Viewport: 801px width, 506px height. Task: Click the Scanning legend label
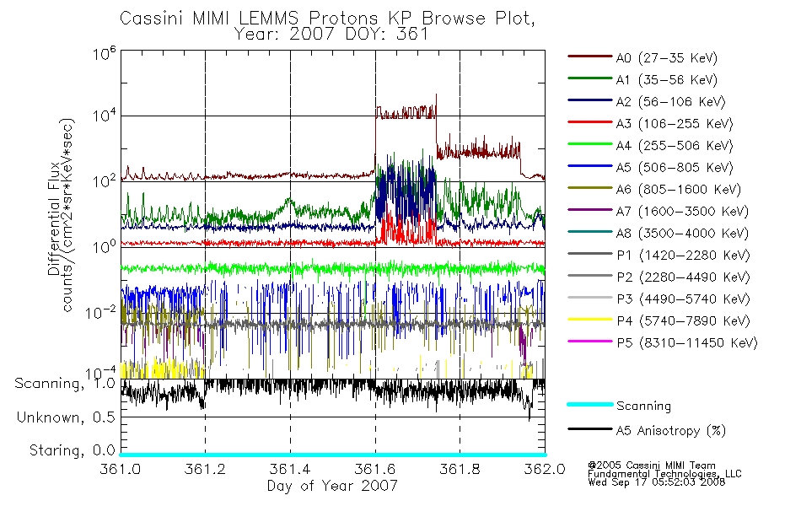click(x=643, y=406)
